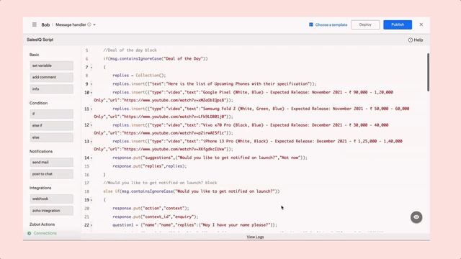Click the Condition section label
Screen dimensions: 461x259
pos(38,103)
